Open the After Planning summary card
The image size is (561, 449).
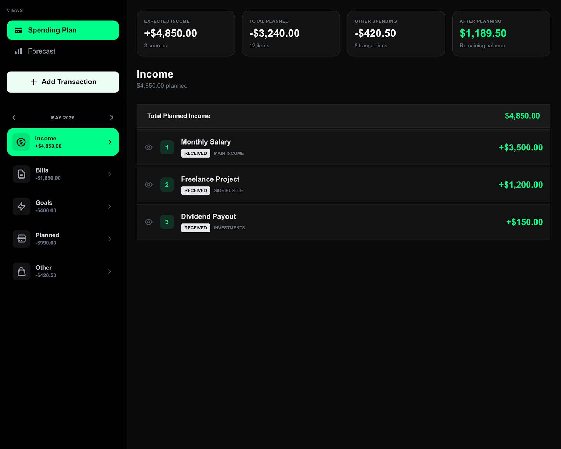[501, 33]
